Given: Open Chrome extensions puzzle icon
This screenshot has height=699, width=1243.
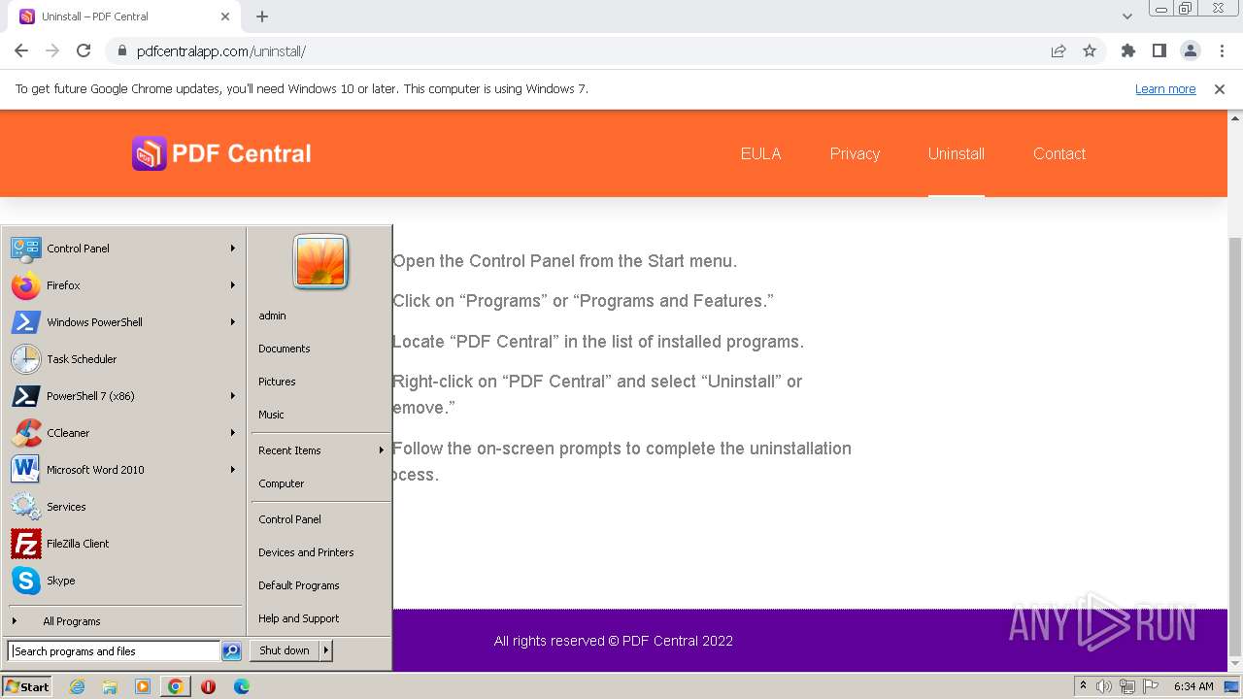Looking at the screenshot, I should pos(1127,50).
